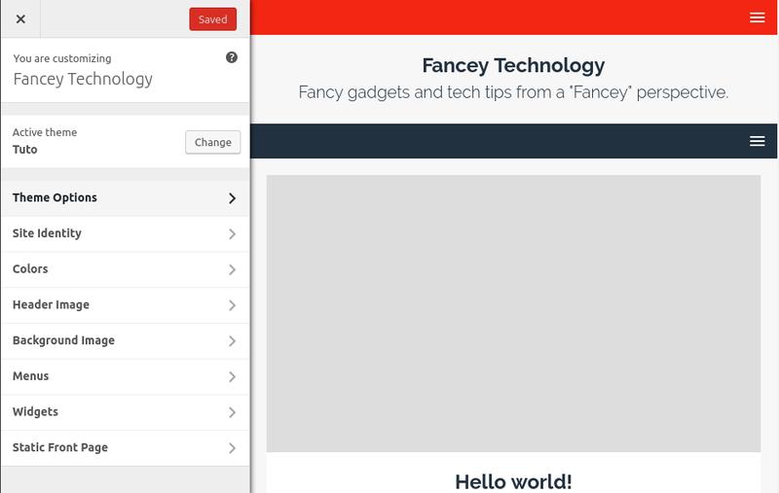The height and width of the screenshot is (493, 779).
Task: Open the Background Image section
Action: 126,340
